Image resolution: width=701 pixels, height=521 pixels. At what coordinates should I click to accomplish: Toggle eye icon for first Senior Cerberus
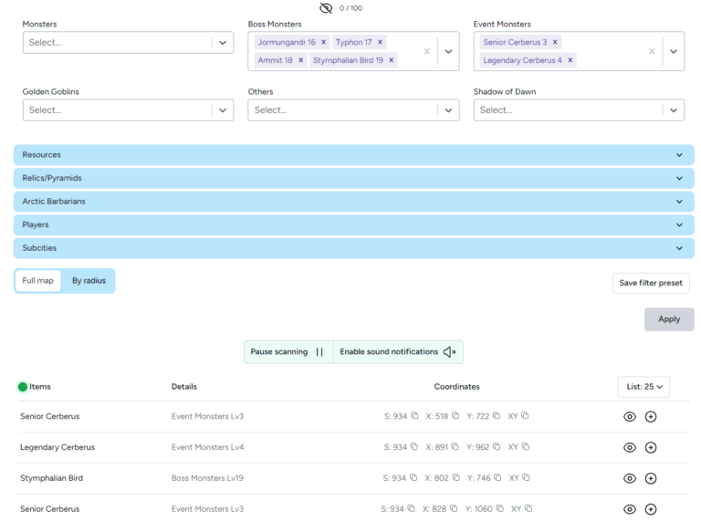(x=630, y=416)
